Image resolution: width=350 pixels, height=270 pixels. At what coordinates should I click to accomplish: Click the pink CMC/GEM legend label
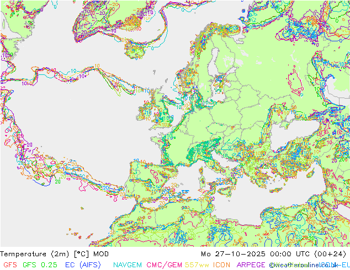click(165, 265)
